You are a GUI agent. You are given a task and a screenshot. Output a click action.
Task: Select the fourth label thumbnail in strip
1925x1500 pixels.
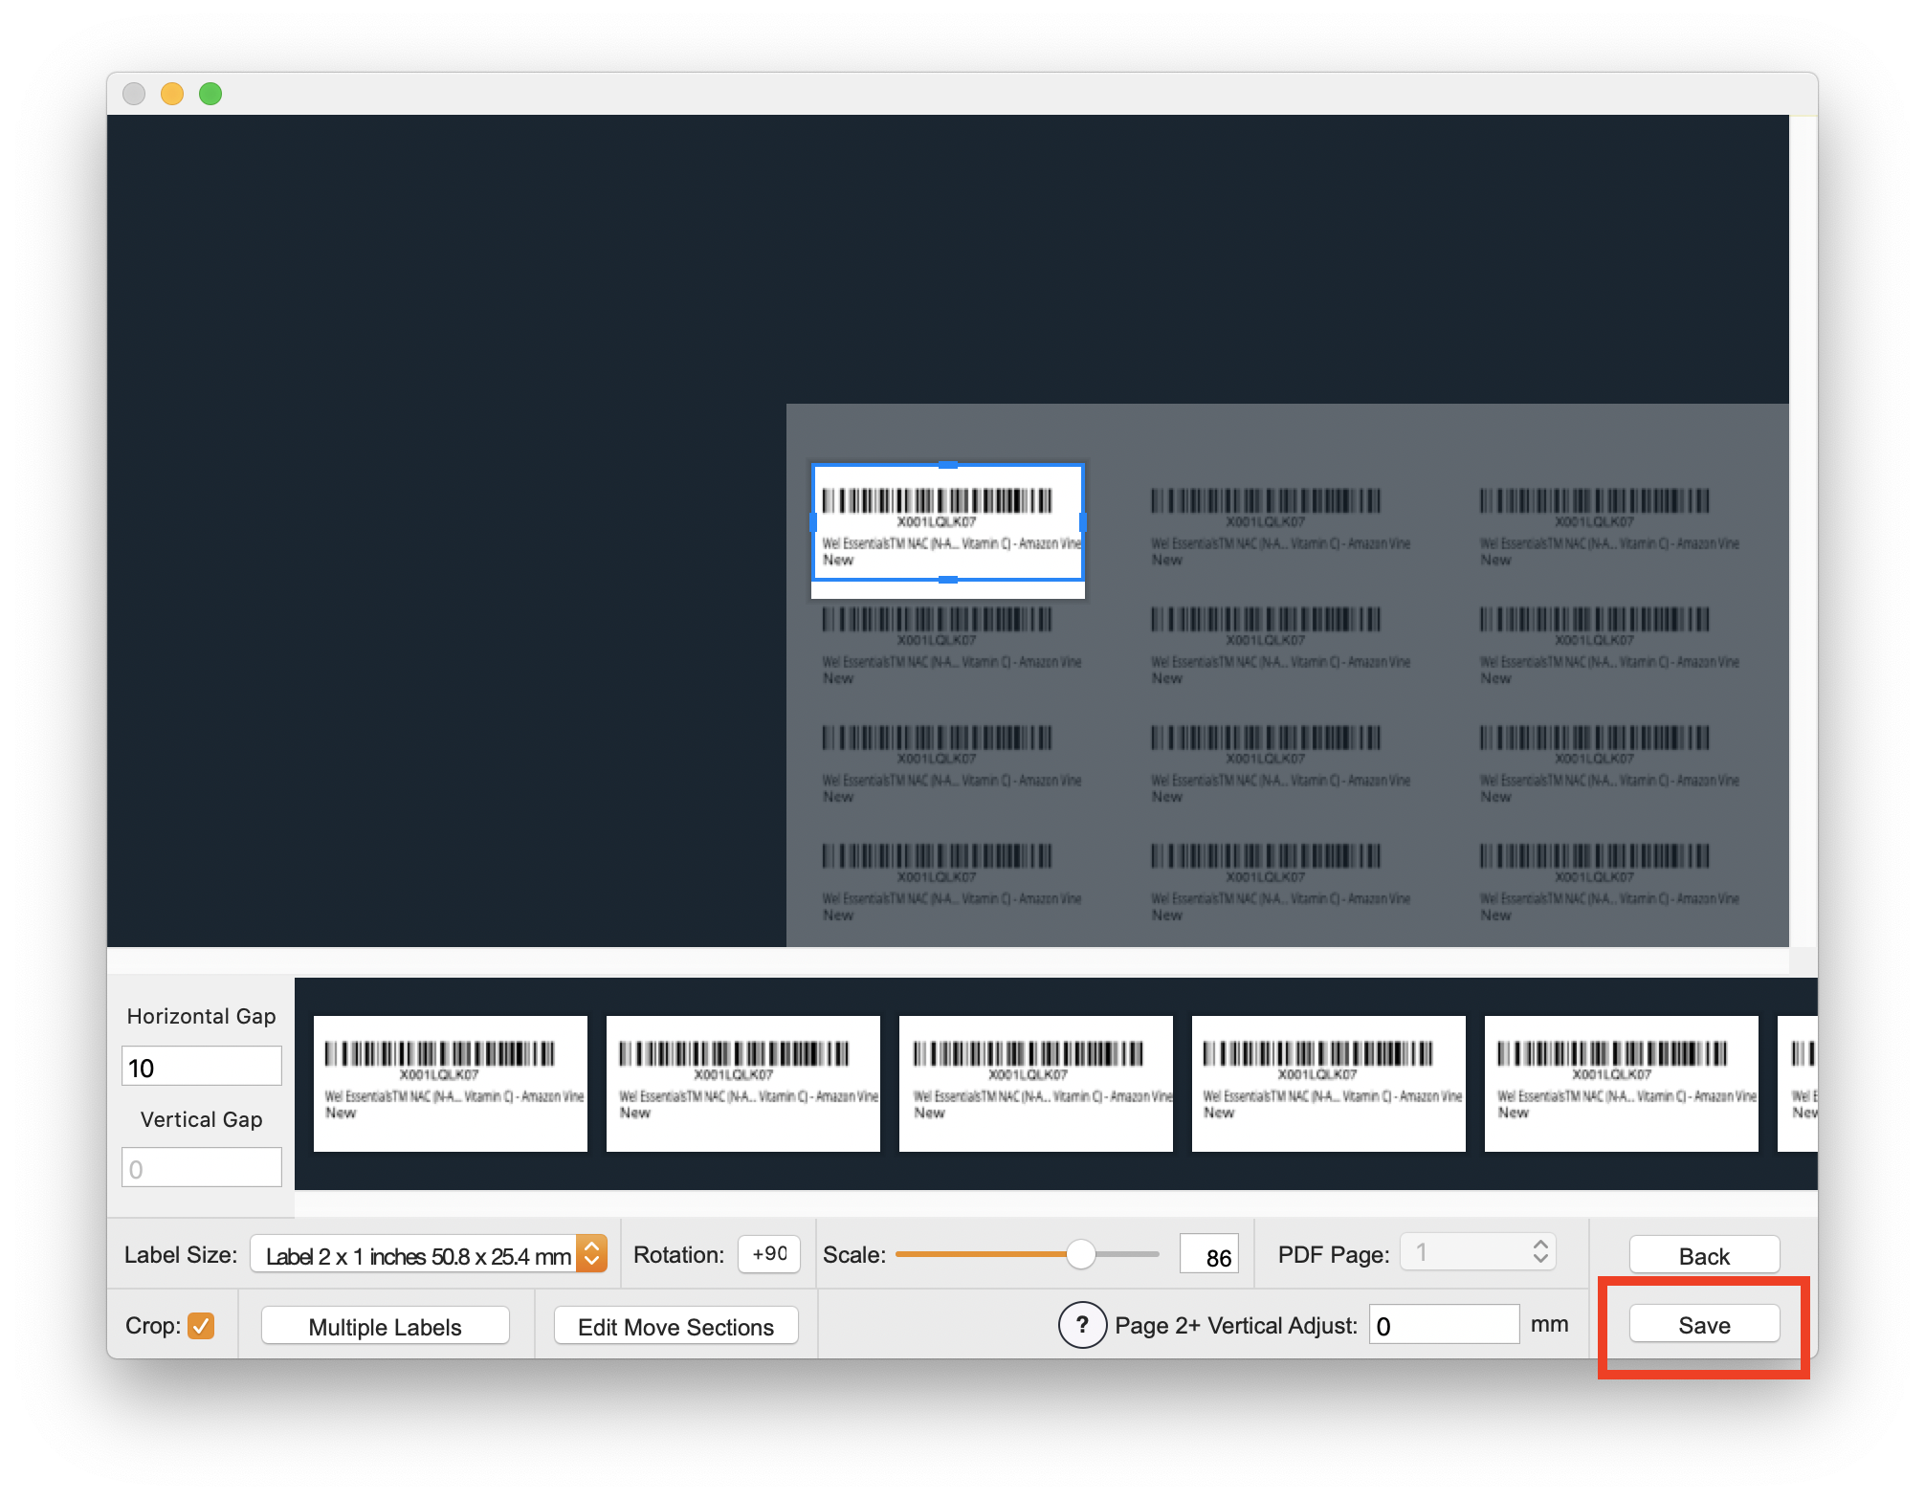(1329, 1084)
